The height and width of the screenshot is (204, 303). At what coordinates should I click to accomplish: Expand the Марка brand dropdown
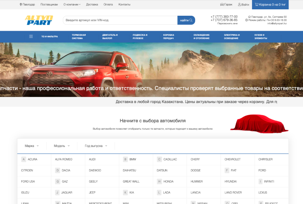(32, 146)
